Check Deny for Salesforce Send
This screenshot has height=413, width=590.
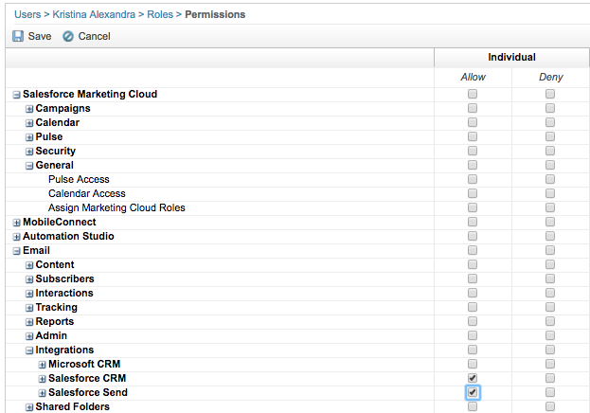(550, 392)
